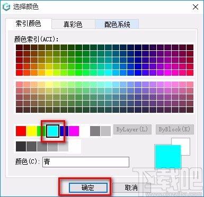The image size is (204, 197).
Task: Pick light pink at lower palette's top-left
Action: coord(19,84)
